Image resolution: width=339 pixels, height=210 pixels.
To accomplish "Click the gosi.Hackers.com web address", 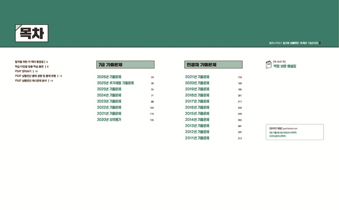I will point(290,129).
